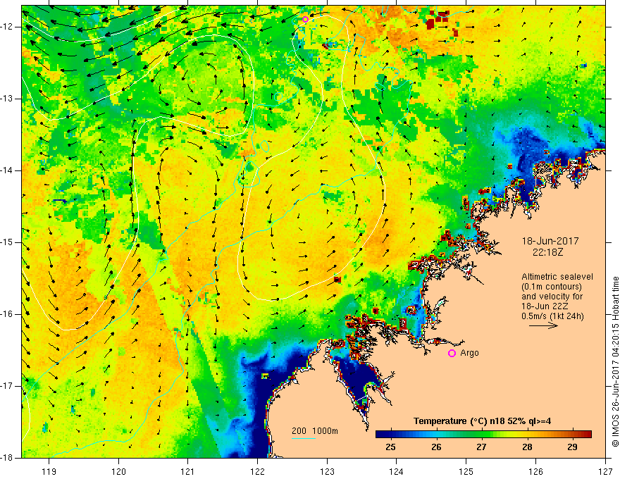Click the 'Argo' legend label
The height and width of the screenshot is (479, 620).
click(469, 353)
